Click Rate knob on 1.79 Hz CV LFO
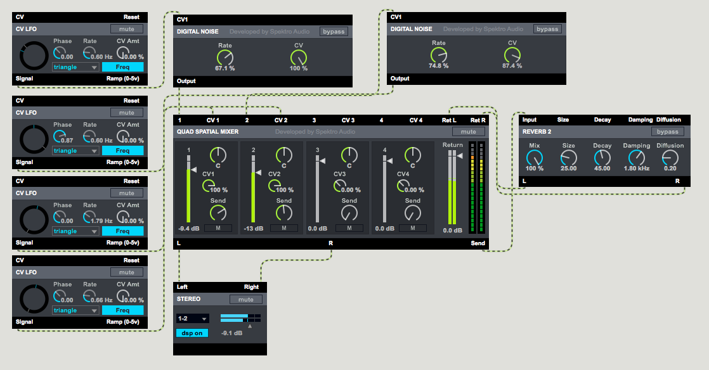Image resolution: width=709 pixels, height=370 pixels. 89,217
